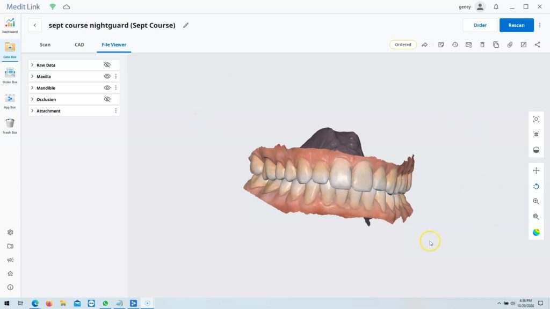Screen dimensions: 550x309
Task: Show the Raw Data layer
Action: [x=107, y=65]
